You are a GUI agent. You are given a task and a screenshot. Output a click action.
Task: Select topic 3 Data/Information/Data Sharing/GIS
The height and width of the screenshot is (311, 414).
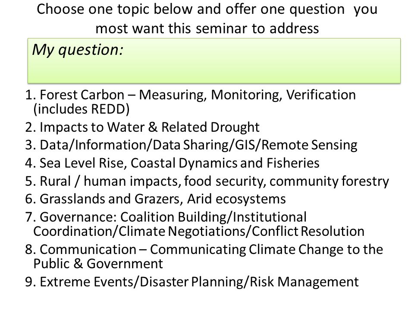coord(191,145)
